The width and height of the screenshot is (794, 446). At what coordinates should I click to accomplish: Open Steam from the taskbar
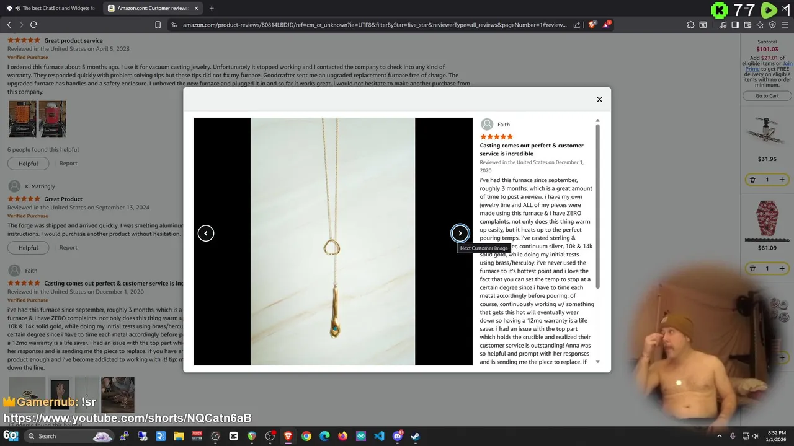(415, 436)
